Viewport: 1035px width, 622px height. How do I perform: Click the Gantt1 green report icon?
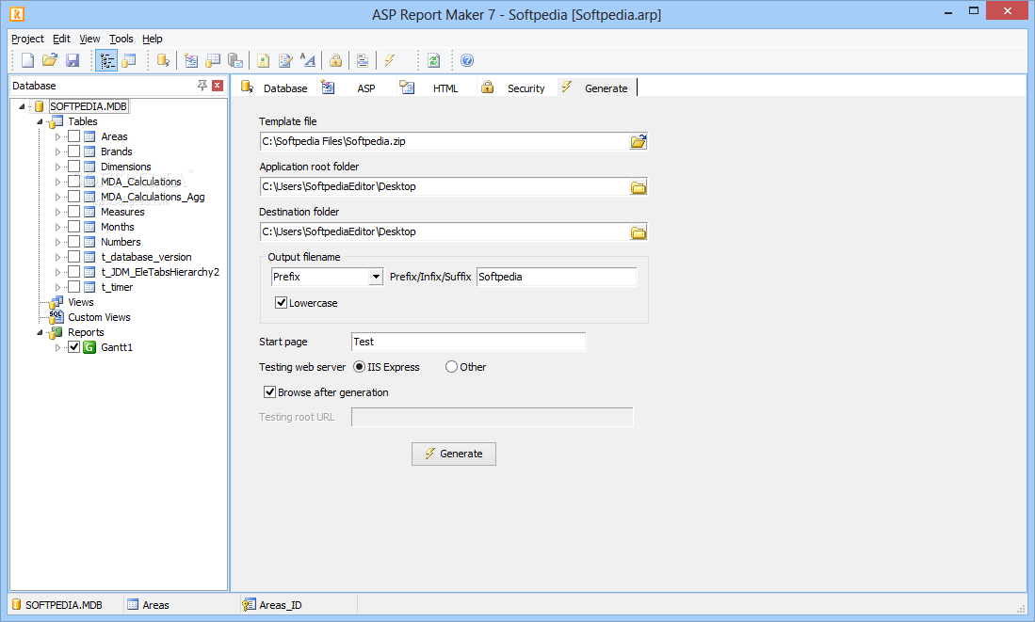[x=89, y=347]
